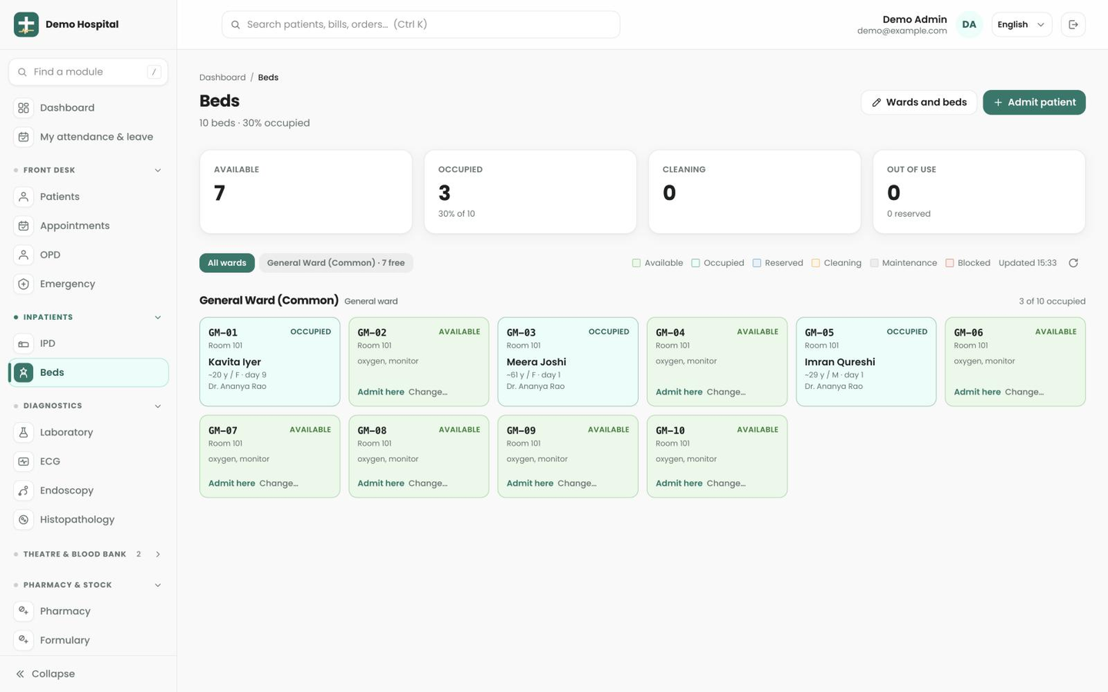Select the ECG icon in sidebar
The height and width of the screenshot is (692, 1108).
pyautogui.click(x=24, y=461)
